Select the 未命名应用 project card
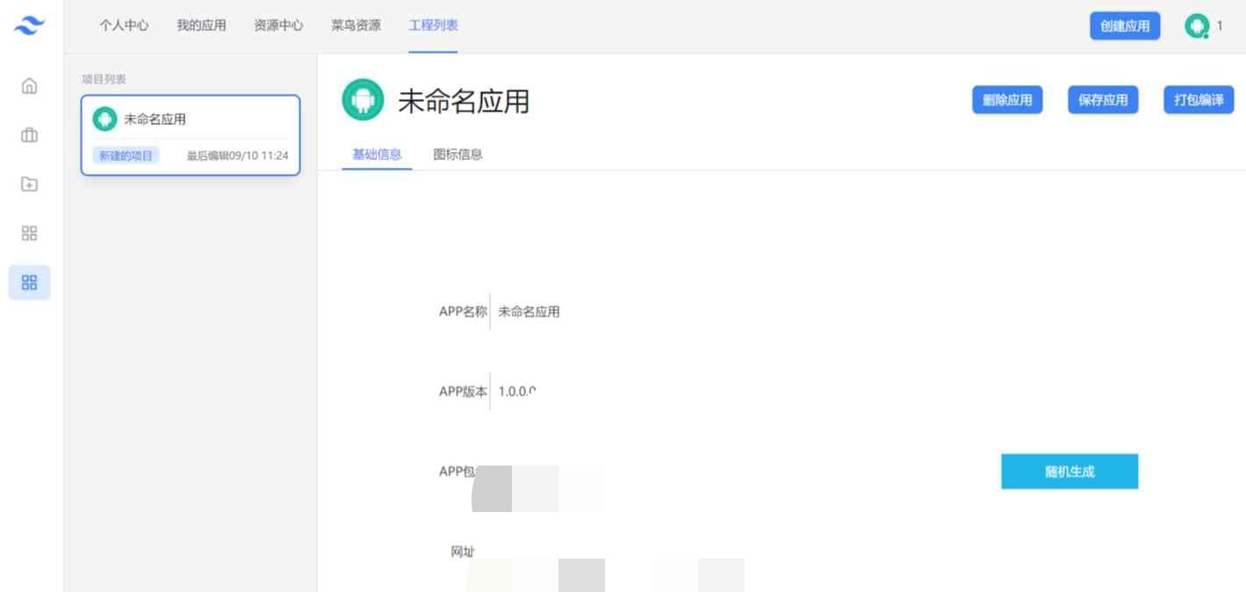 [191, 134]
